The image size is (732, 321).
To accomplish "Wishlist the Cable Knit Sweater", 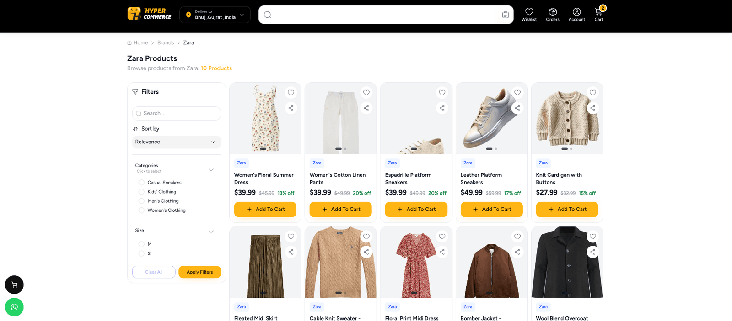I will (366, 237).
